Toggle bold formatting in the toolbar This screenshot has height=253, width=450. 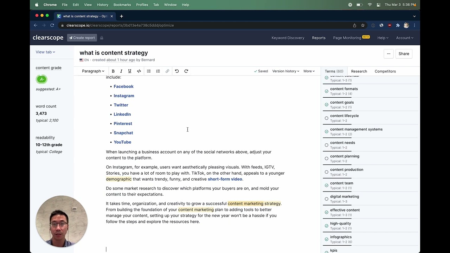[113, 71]
